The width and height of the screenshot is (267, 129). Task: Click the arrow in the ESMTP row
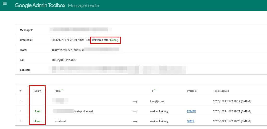(135, 112)
